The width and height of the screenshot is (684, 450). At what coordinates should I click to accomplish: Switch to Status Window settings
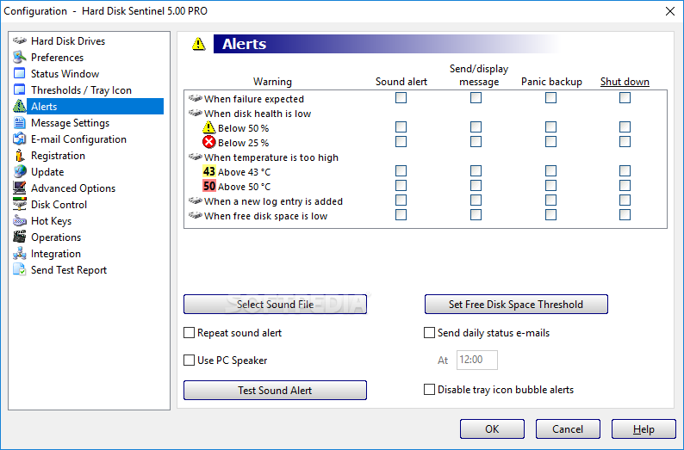pyautogui.click(x=65, y=74)
